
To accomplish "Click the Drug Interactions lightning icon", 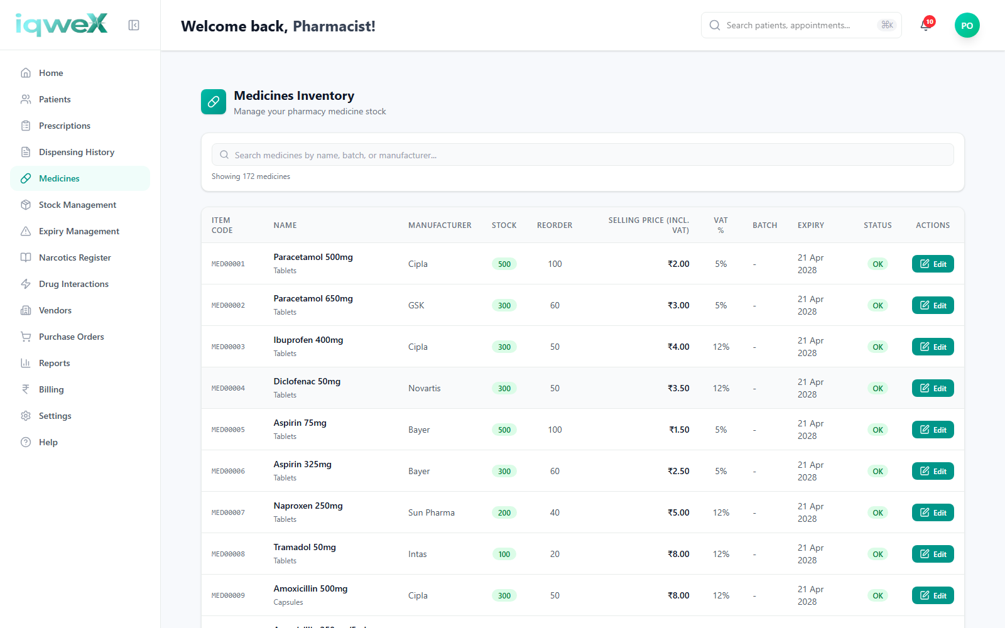I will 26,284.
